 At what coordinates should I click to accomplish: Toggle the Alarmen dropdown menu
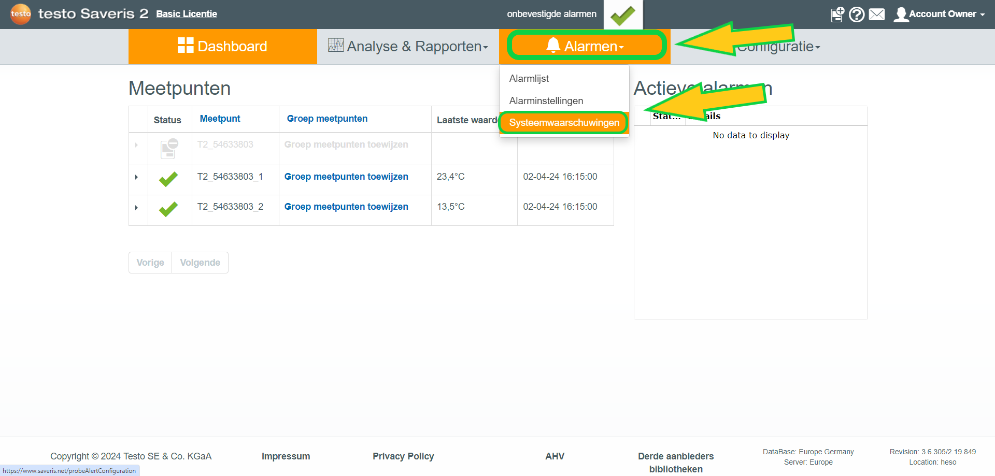(x=586, y=46)
